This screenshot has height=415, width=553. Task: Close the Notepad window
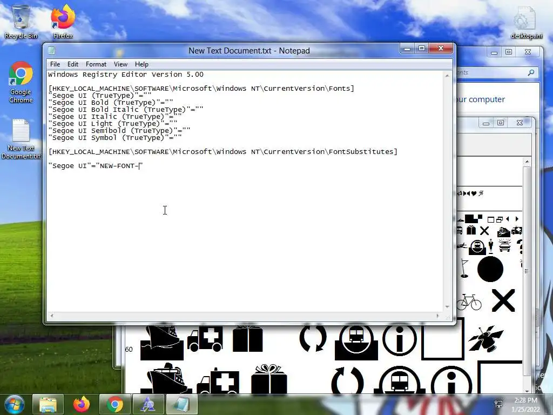tap(441, 48)
